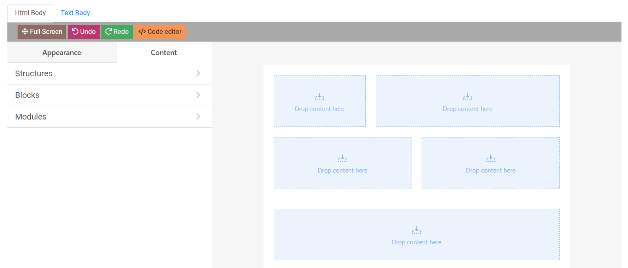Click the Redo arrow icon
628x268 pixels.
tap(108, 32)
